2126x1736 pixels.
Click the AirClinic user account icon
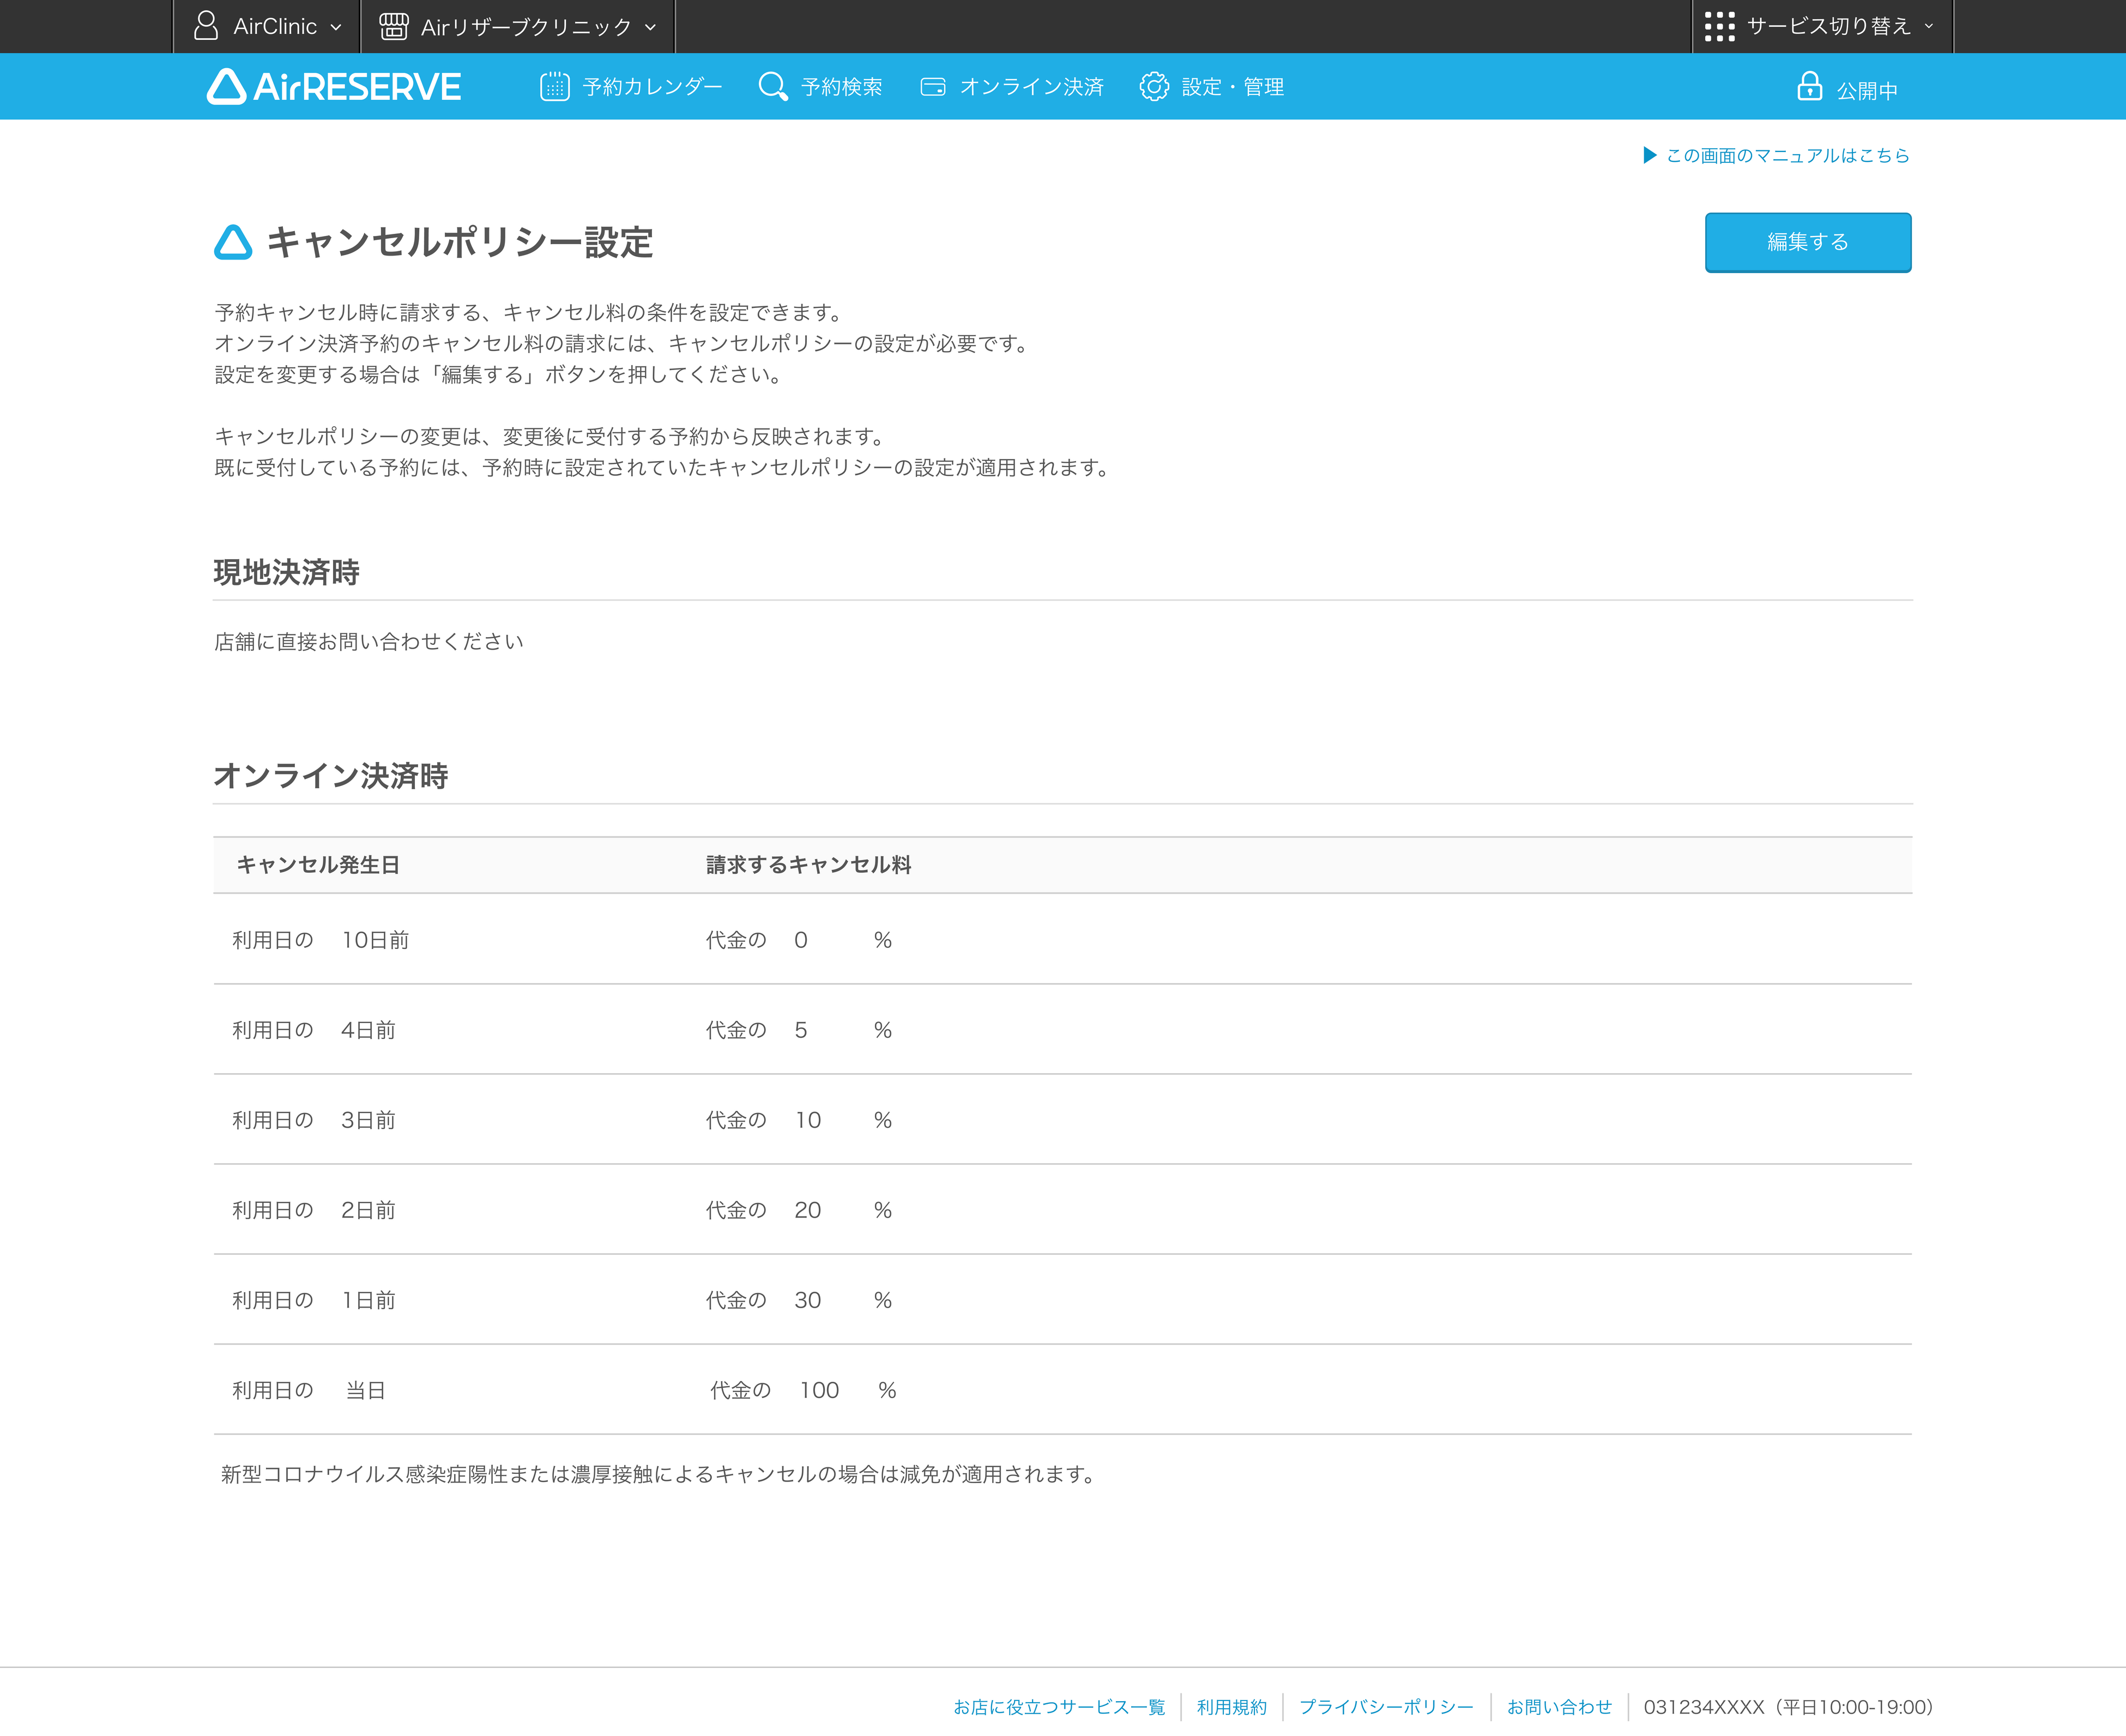(206, 26)
